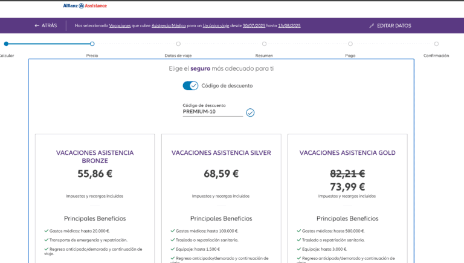Click the Silver price 68,59 €
Viewport: 464px width, 263px height.
[221, 174]
